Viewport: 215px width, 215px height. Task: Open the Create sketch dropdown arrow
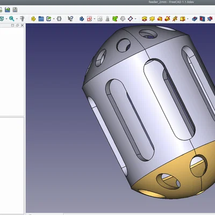[95, 19]
